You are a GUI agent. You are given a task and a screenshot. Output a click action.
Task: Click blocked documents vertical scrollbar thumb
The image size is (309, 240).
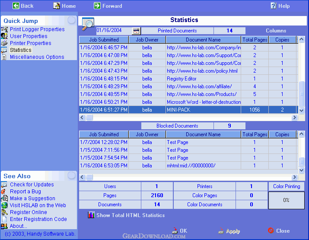pyautogui.click(x=302, y=162)
